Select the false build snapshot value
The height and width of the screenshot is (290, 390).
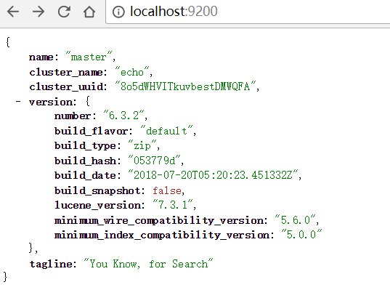167,190
